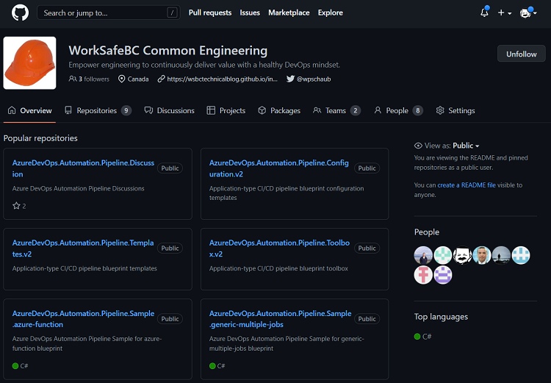Click the Popular repositories heading
The image size is (551, 383).
[40, 138]
